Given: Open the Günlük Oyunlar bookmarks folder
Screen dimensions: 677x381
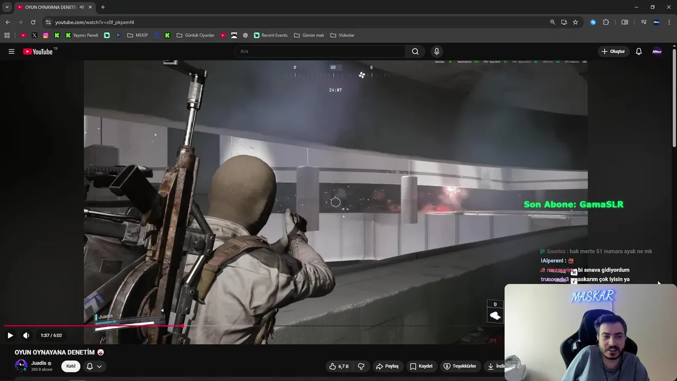Looking at the screenshot, I should pos(196,35).
